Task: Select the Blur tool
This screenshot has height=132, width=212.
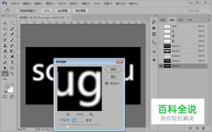Action: 5,57
